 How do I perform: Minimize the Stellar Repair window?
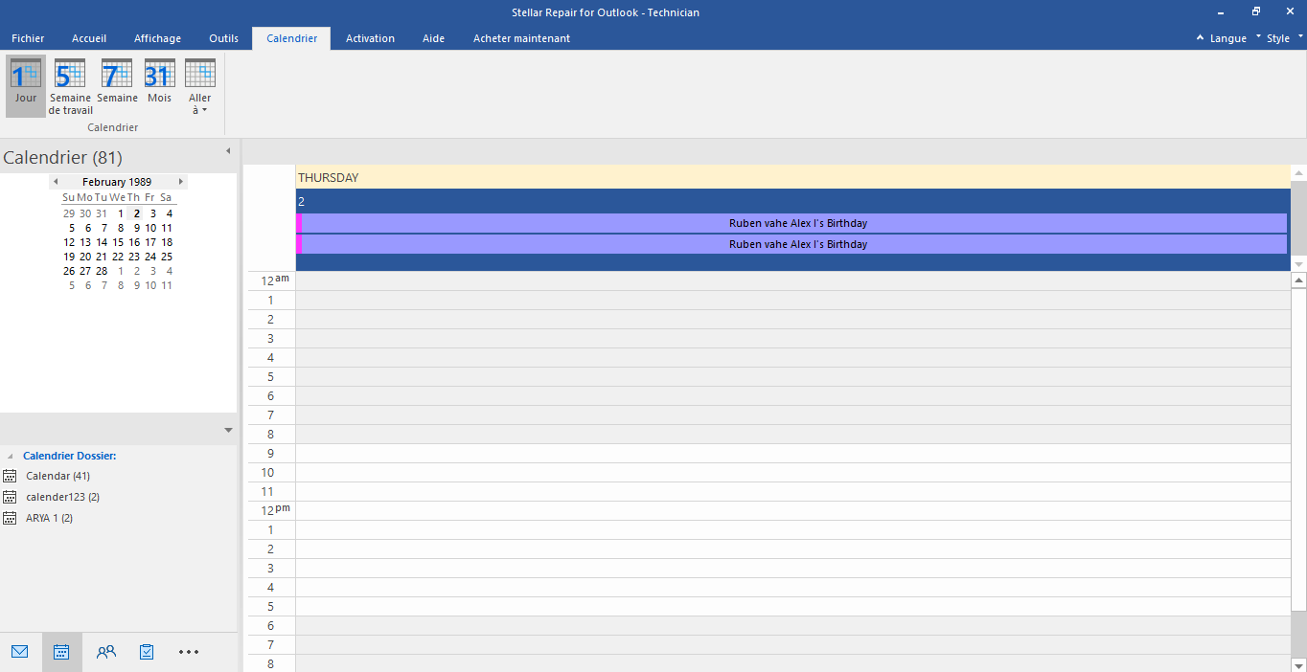point(1220,12)
